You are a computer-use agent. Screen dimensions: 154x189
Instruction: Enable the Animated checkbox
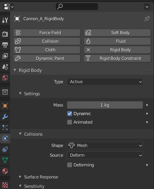(x=70, y=122)
